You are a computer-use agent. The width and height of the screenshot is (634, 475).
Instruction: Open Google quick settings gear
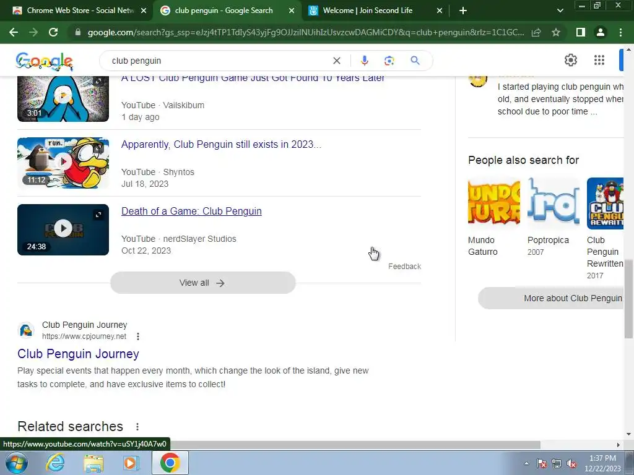(570, 60)
